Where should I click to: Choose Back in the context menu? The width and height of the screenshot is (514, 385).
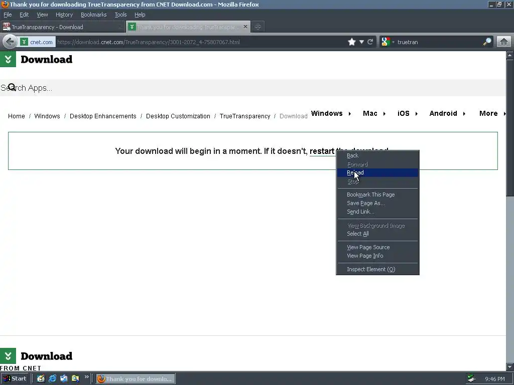pyautogui.click(x=377, y=155)
